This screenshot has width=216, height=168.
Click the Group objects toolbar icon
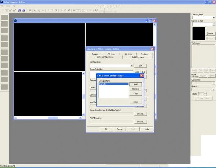(x=35, y=10)
